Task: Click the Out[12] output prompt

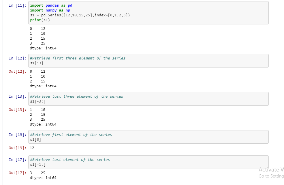Action: point(18,72)
